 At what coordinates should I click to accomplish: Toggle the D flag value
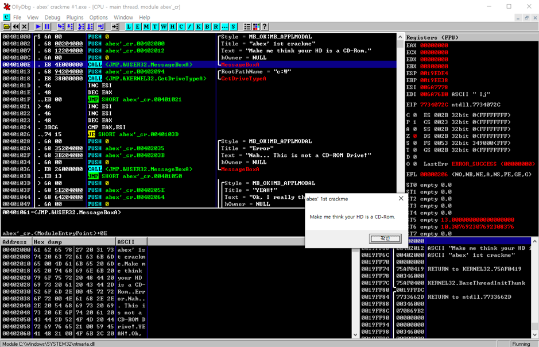(415, 157)
